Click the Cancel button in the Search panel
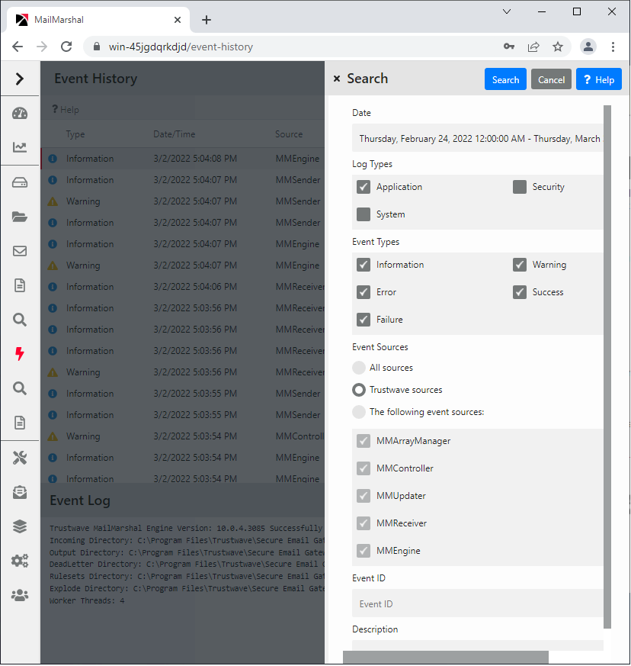Image resolution: width=631 pixels, height=666 pixels. click(x=551, y=79)
